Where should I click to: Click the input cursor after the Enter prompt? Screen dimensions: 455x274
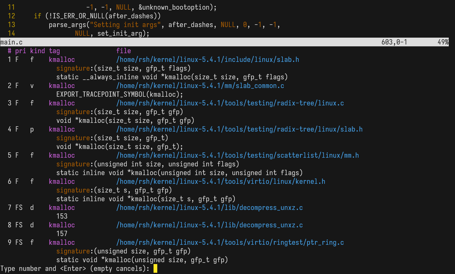[155, 268]
